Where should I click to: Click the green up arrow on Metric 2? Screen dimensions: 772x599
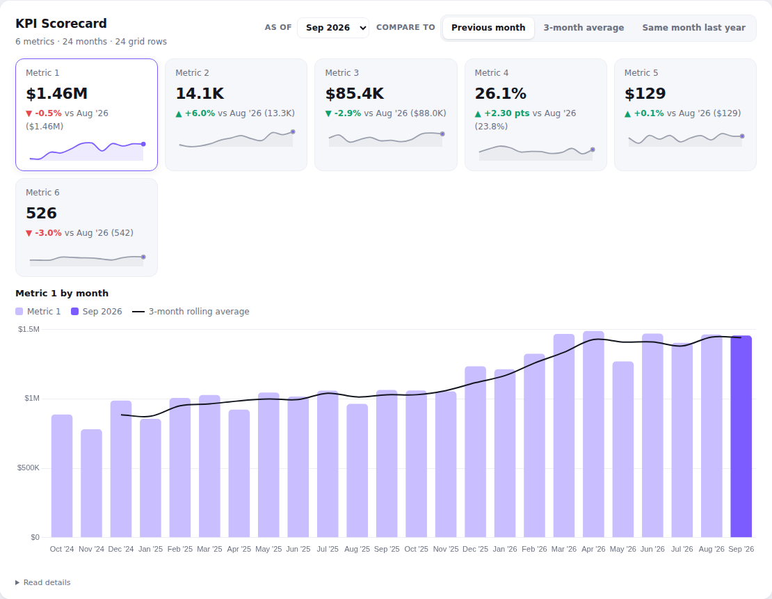[179, 114]
